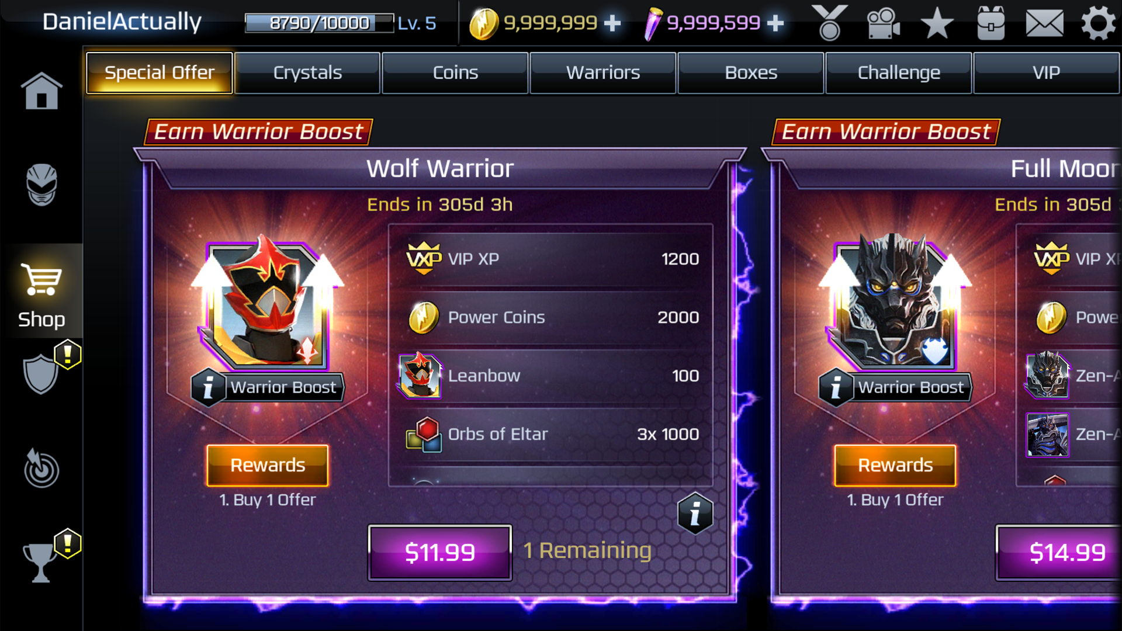
Task: Open the trophy icon in sidebar
Action: pos(40,562)
